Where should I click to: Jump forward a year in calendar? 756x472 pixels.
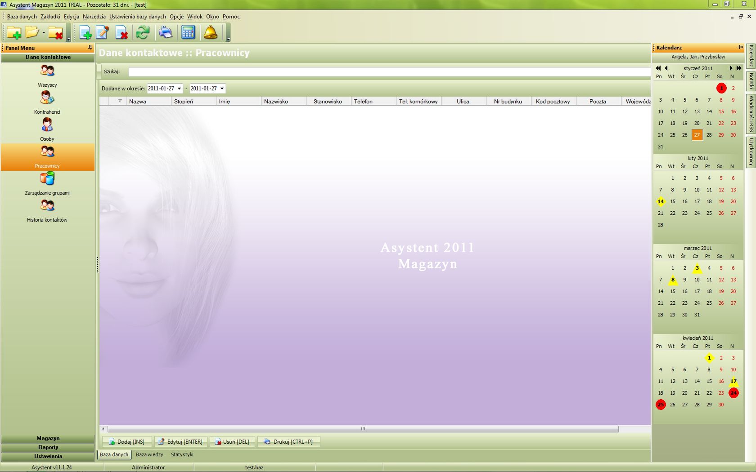pyautogui.click(x=739, y=68)
